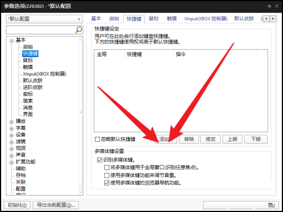Expand the 声音 tree node
This screenshot has height=212, width=283.
point(12,155)
